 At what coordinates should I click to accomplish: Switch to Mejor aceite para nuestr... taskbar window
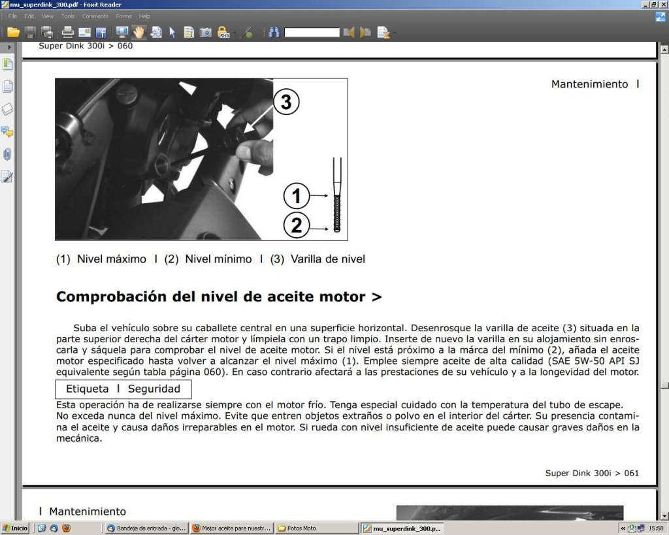coord(232,528)
